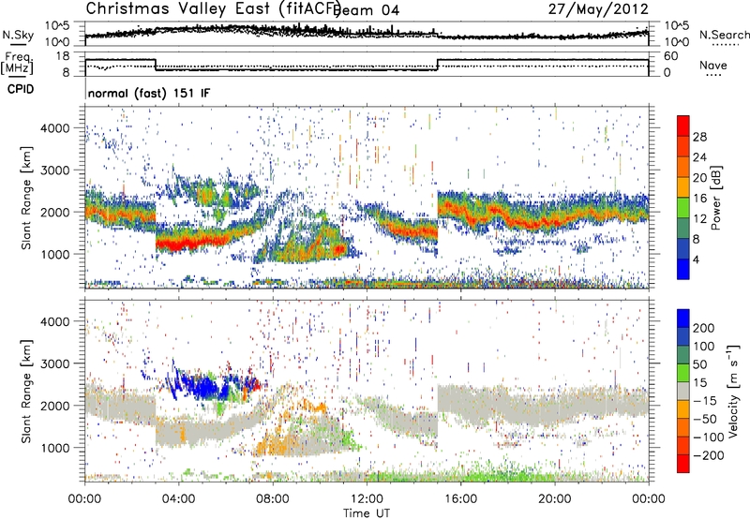
Task: Click the blue top segment of the Velocity colorbar
Action: coord(683,319)
